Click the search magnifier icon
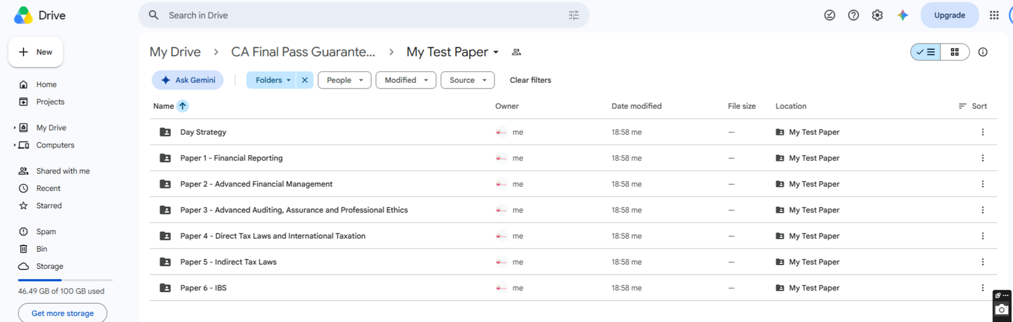 [x=154, y=15]
